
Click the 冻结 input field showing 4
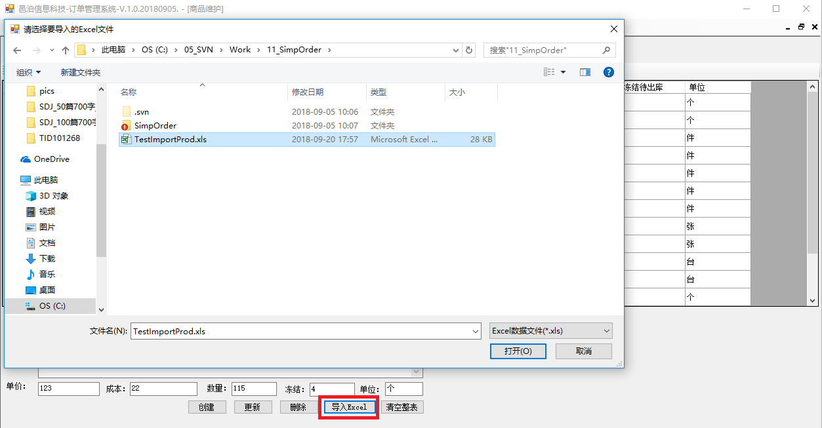[332, 389]
